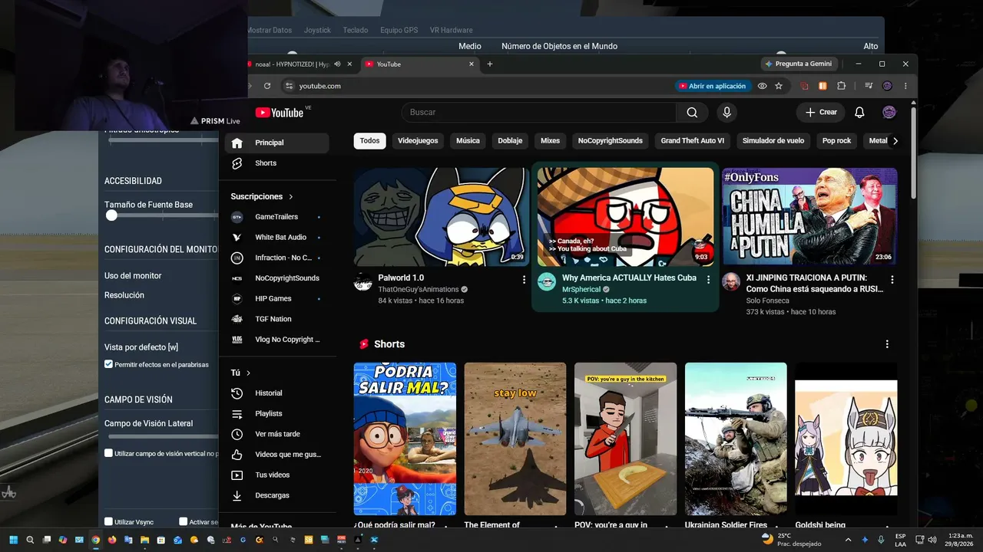Click Abrir en aplicación button
Image resolution: width=983 pixels, height=552 pixels.
(712, 86)
